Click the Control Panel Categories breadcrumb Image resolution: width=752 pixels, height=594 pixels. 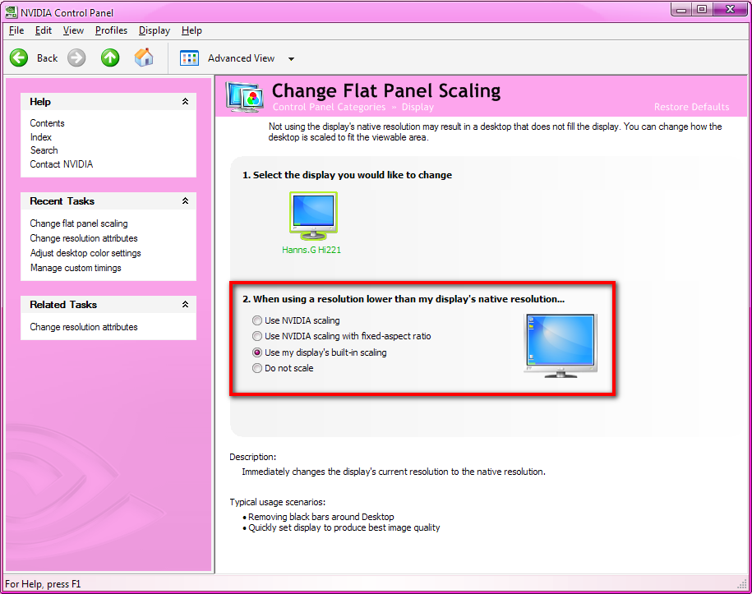click(329, 107)
